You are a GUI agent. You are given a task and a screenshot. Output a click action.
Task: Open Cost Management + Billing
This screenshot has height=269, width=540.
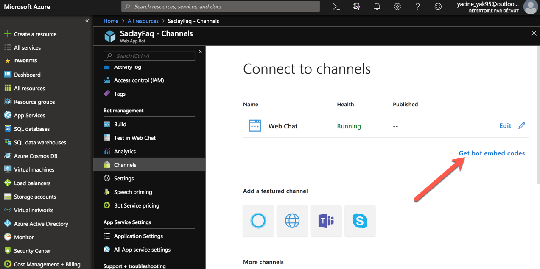point(42,264)
